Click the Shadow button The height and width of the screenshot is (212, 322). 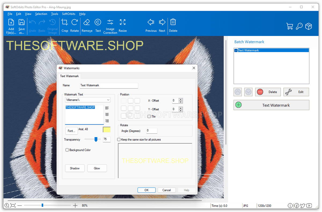pos(75,168)
